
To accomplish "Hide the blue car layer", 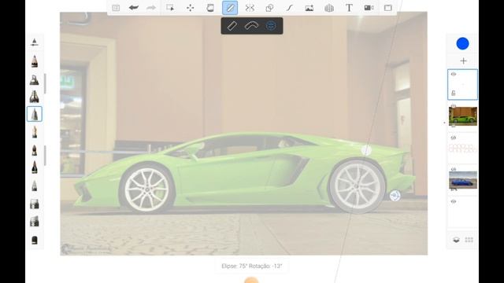I will tap(454, 169).
